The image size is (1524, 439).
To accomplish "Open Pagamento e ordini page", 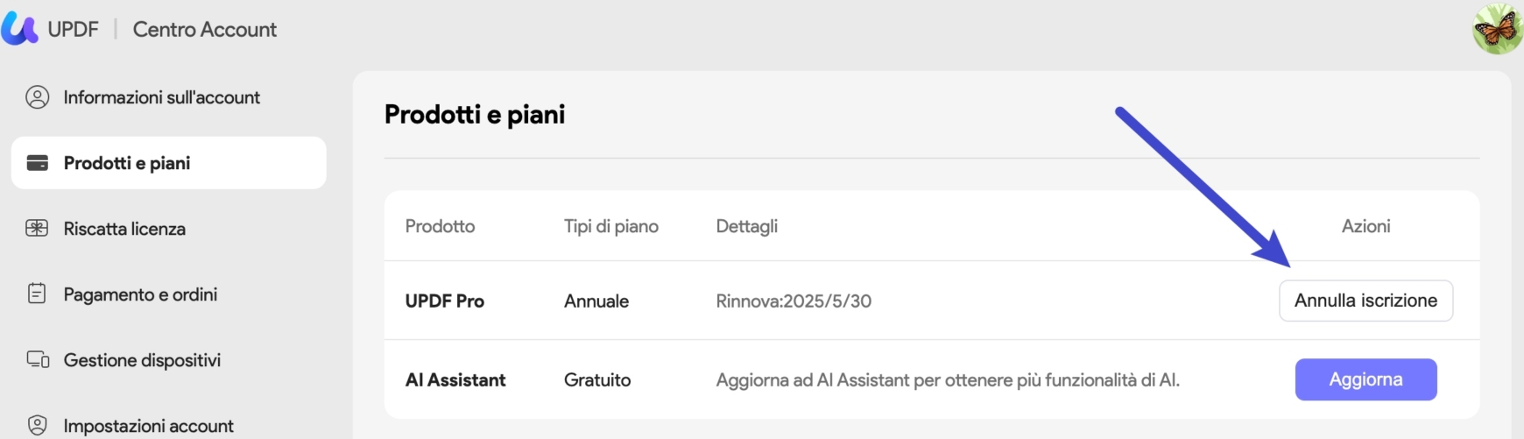I will pyautogui.click(x=169, y=294).
